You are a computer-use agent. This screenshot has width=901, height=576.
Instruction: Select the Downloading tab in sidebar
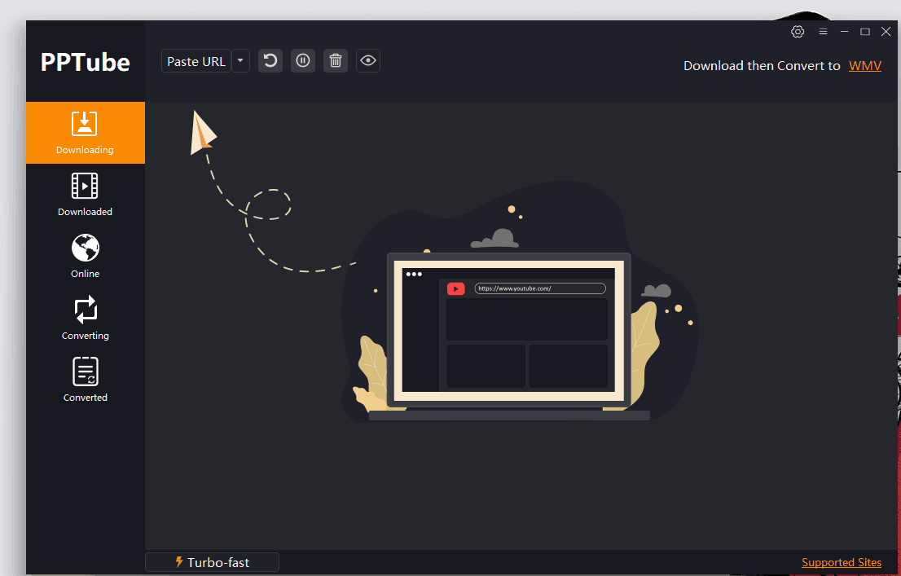(x=85, y=133)
